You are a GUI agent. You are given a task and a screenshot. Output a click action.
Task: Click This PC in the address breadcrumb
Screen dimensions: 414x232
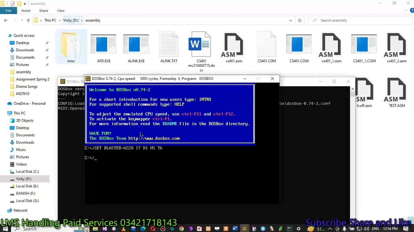pos(50,20)
